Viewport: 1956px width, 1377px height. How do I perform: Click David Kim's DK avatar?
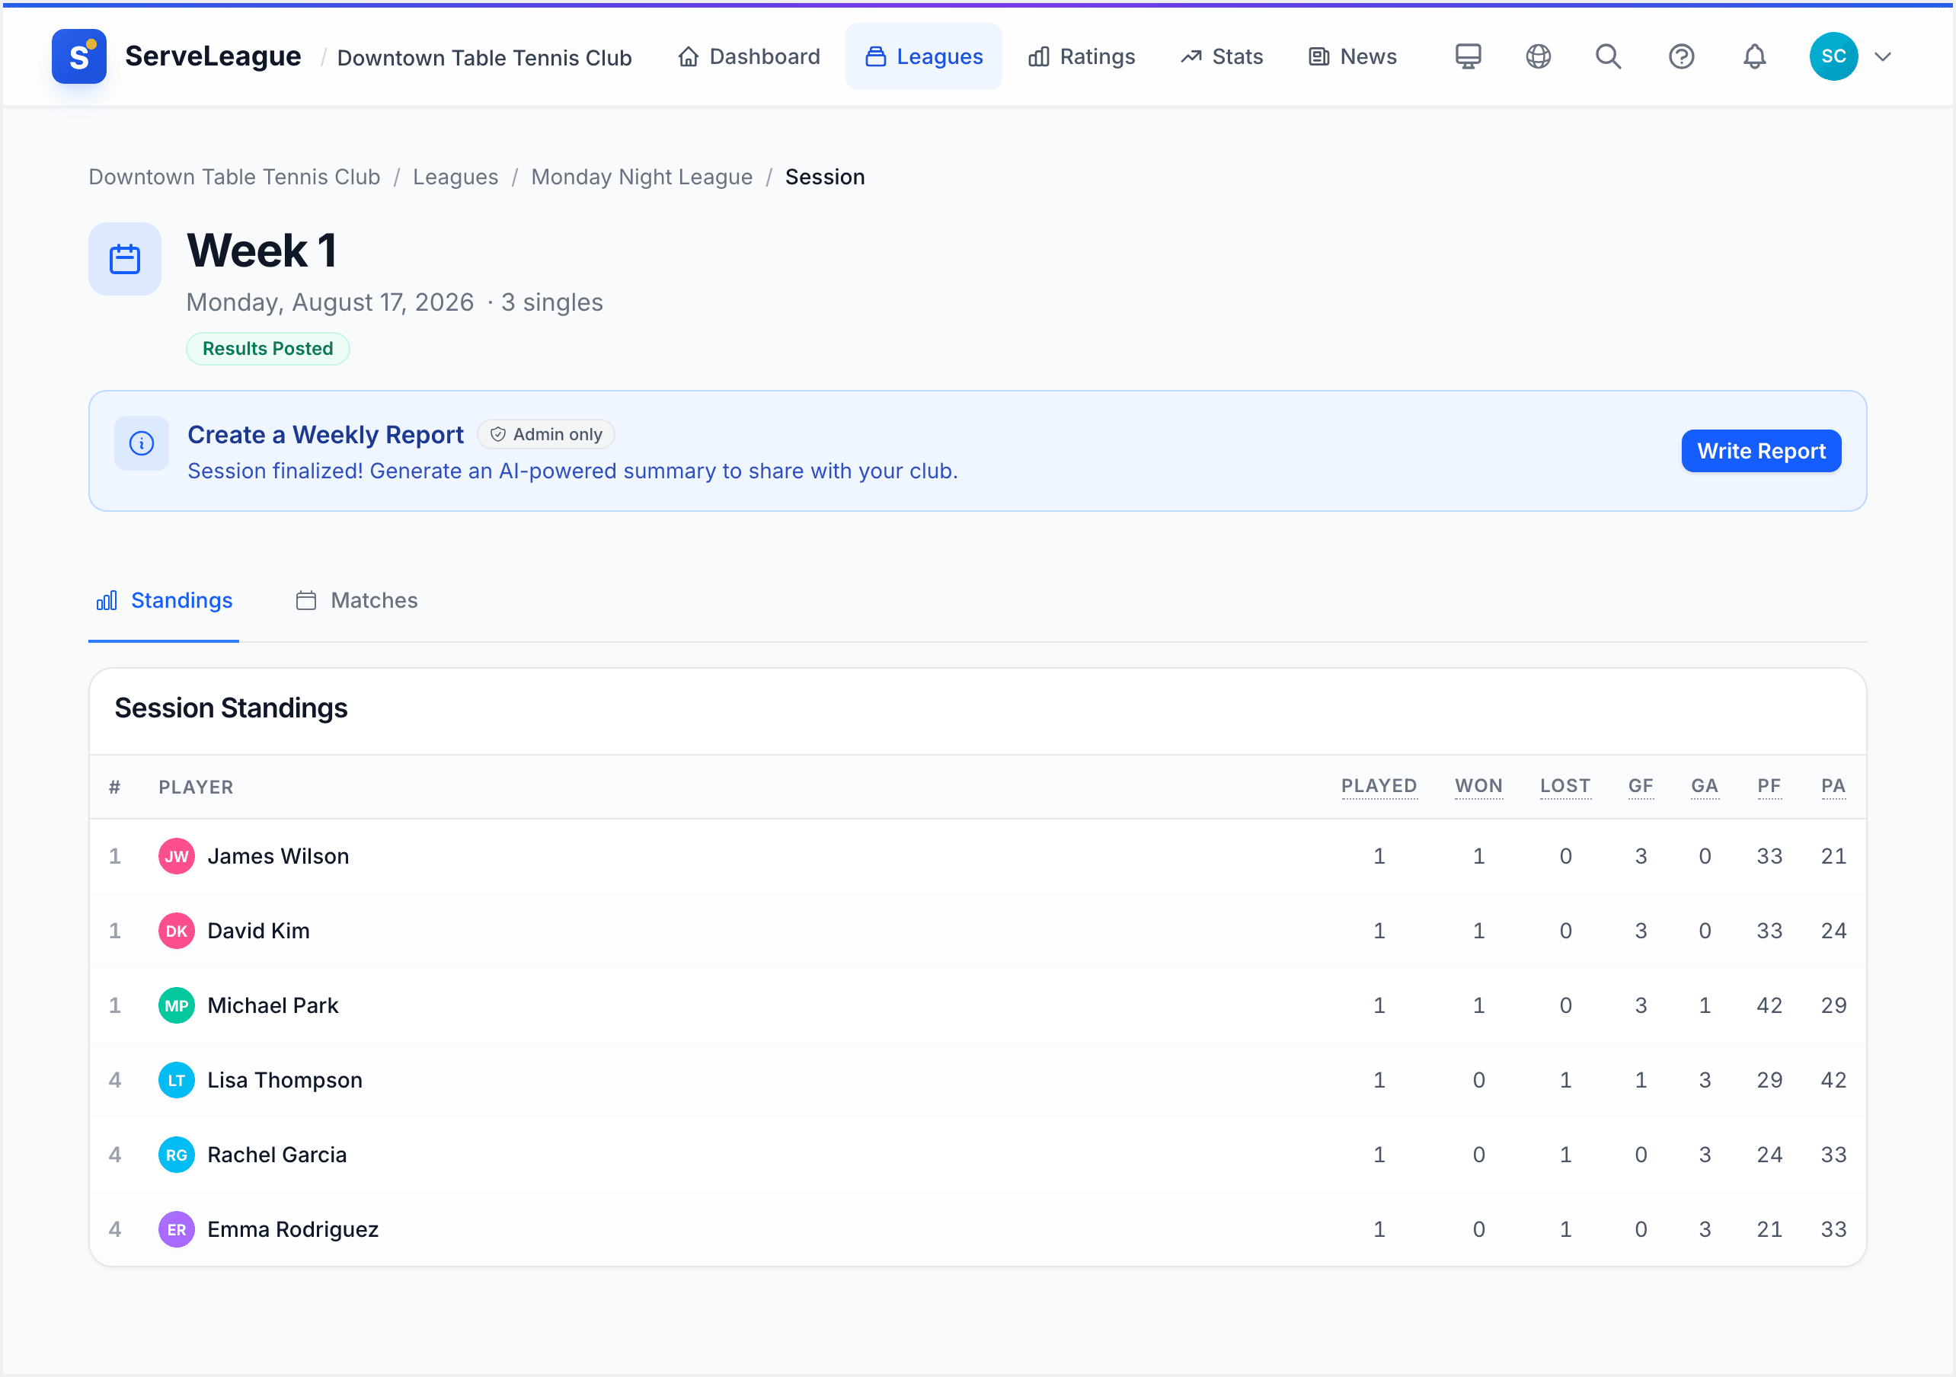point(177,931)
